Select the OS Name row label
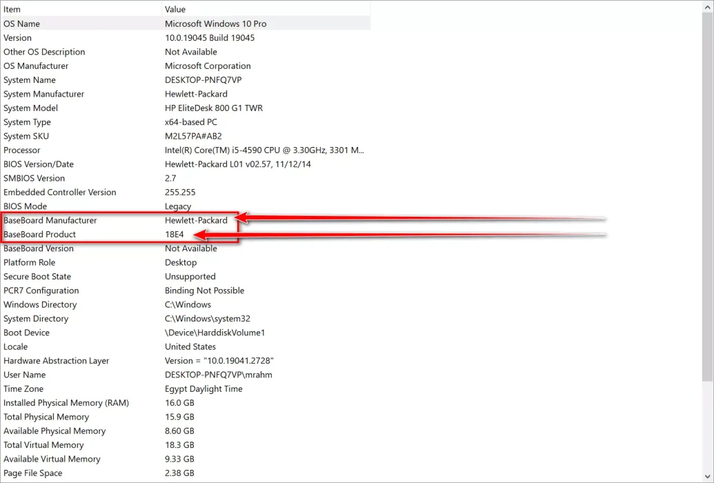The width and height of the screenshot is (714, 483). tap(21, 23)
